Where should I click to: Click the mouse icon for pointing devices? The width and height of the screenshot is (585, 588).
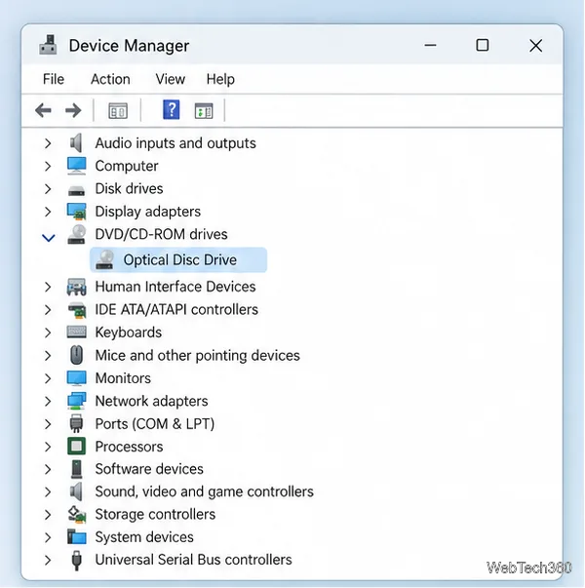(76, 355)
